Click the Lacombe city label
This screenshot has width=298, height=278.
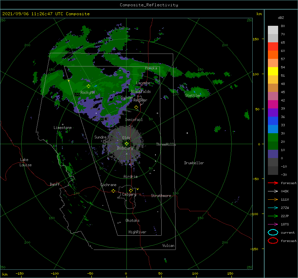(x=143, y=83)
